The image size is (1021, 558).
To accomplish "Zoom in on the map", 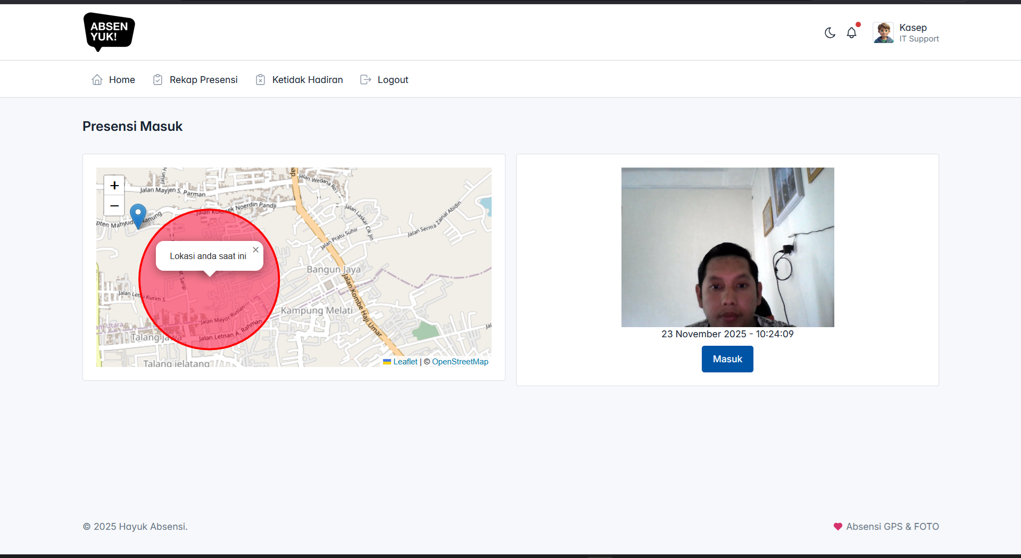I will coord(114,186).
